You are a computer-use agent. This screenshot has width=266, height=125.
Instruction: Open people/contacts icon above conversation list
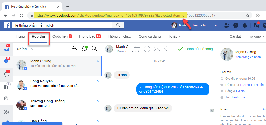pos(74,49)
